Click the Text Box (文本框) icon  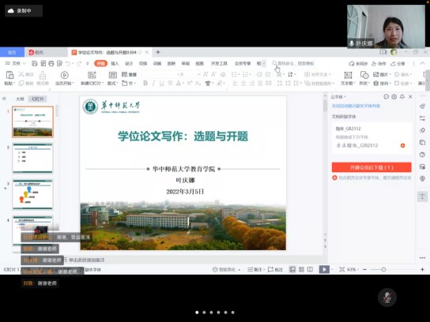pyautogui.click(x=348, y=75)
